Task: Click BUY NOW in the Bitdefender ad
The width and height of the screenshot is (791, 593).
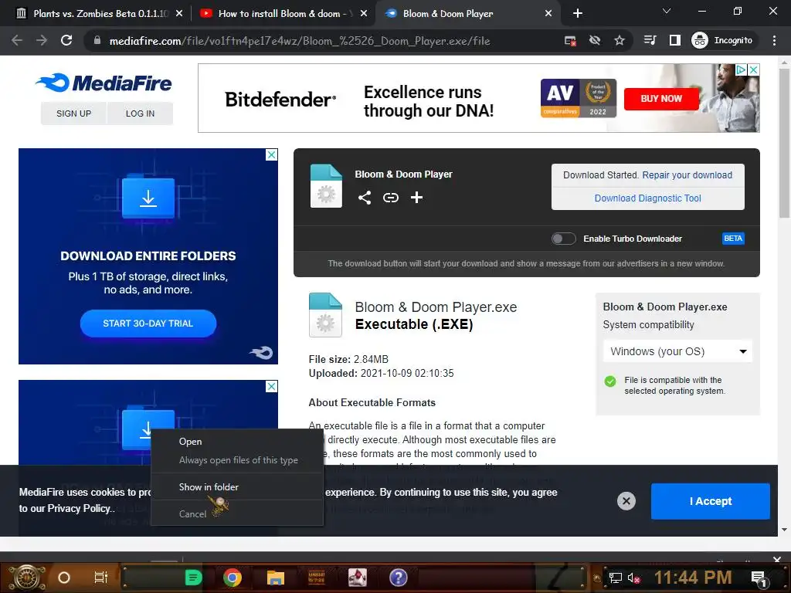Action: pos(661,98)
